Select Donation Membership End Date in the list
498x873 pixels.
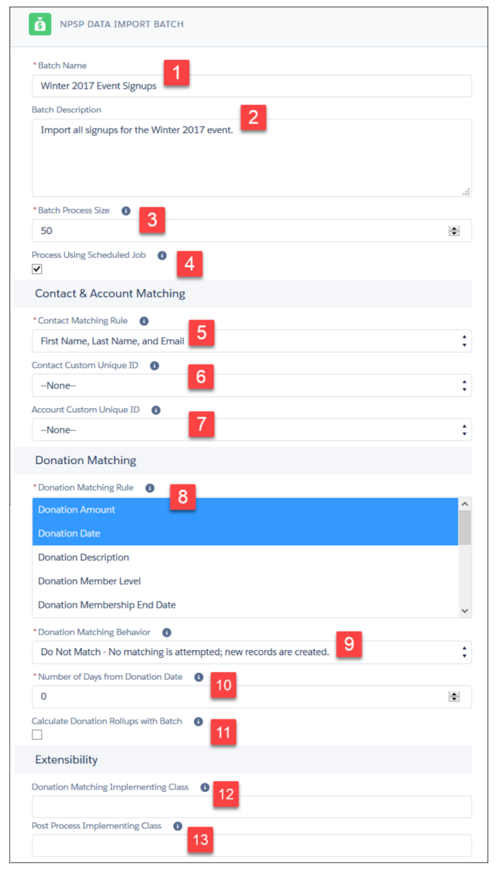pos(245,606)
